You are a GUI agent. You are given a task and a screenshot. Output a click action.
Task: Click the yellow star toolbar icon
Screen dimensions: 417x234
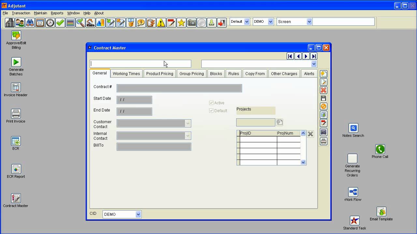click(181, 23)
